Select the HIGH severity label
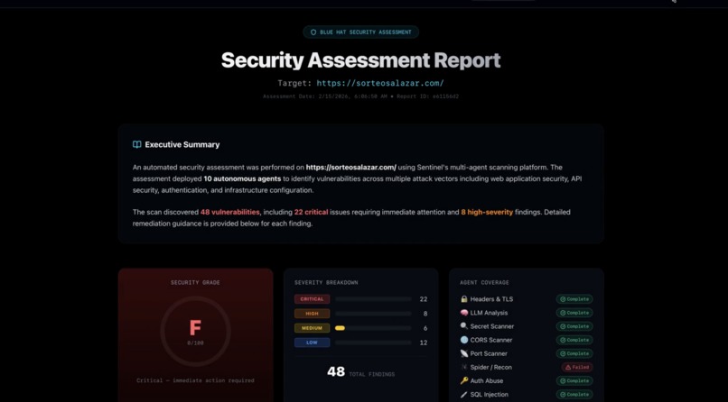 point(312,314)
